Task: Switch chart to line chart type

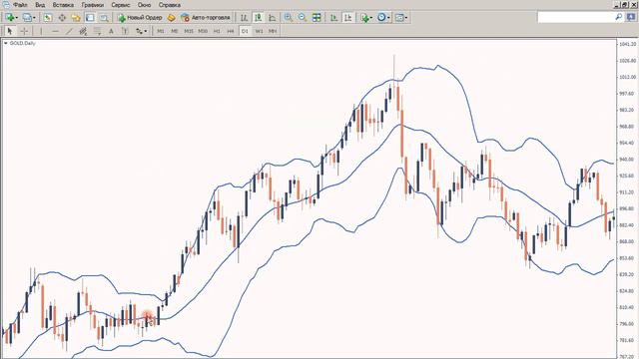Action: pos(273,18)
